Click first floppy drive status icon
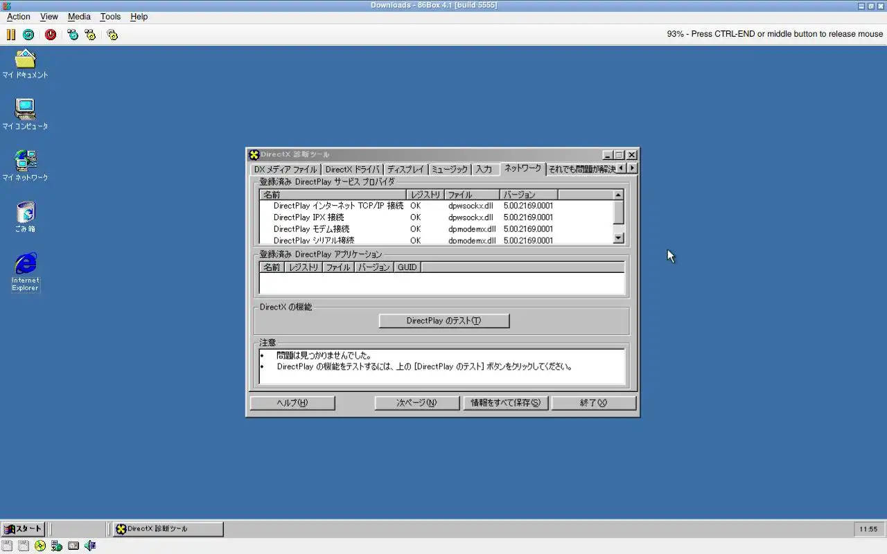 point(7,546)
